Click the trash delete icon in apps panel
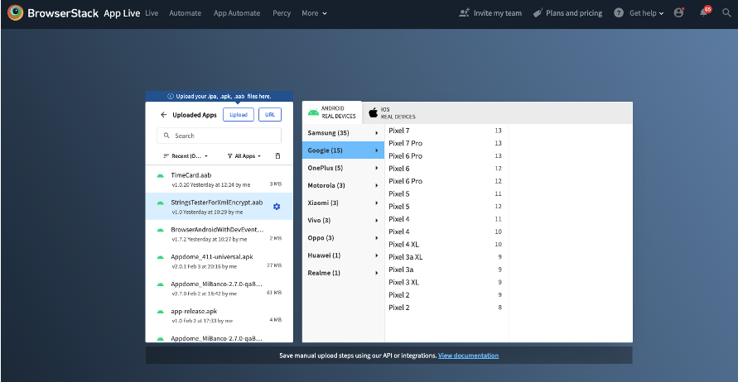Viewport: 738px width, 382px height. (277, 155)
